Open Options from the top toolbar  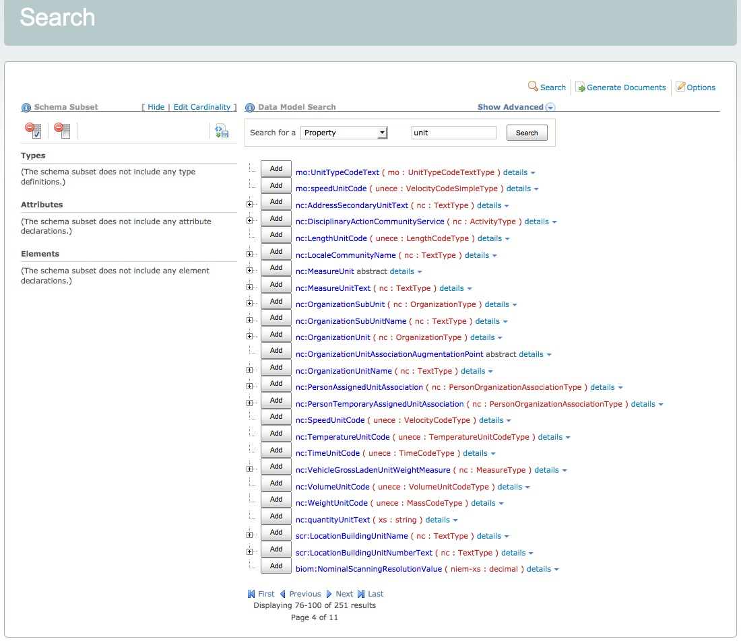[x=696, y=88]
